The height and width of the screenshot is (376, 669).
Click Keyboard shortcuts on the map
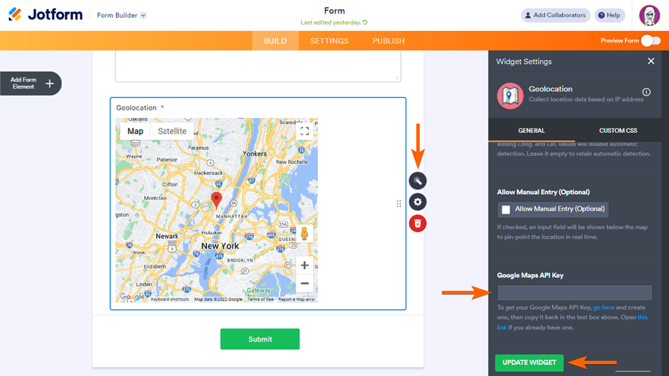(169, 299)
